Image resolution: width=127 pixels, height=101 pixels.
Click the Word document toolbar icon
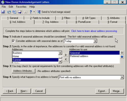coord(14,12)
